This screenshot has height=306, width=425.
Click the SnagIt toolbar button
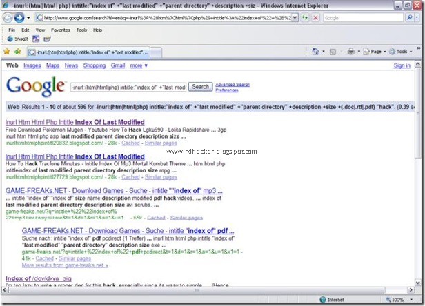(x=18, y=39)
